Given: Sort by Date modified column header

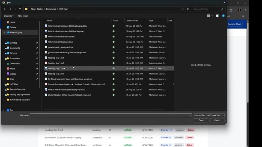Looking at the screenshot, I should (x=132, y=20).
